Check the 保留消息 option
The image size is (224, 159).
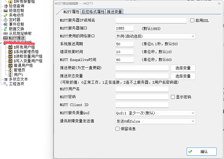[117, 129]
